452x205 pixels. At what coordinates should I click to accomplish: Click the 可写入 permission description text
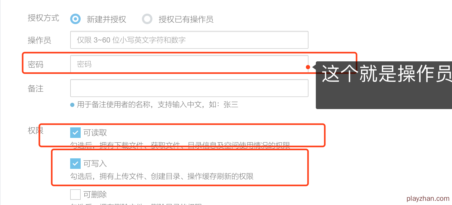(162, 176)
